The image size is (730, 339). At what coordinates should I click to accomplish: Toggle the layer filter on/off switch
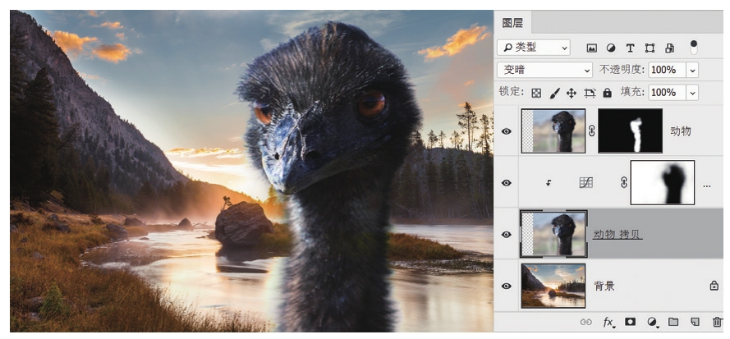[694, 47]
